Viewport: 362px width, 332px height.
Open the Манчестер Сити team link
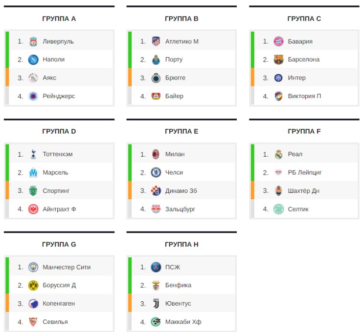click(x=67, y=267)
